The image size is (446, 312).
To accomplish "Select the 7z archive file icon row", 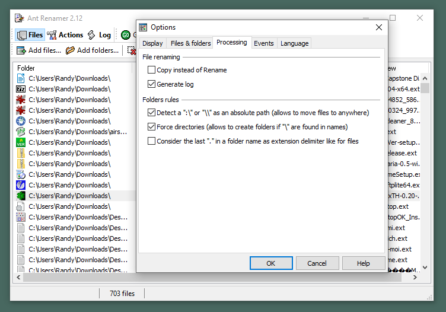I will click(x=21, y=89).
